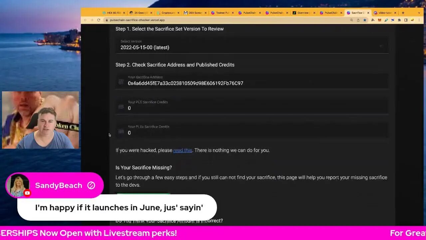Switch to the Testnet Pulse browser tab

[x=222, y=13]
